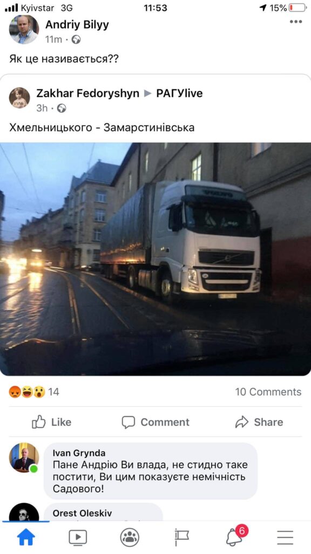
Task: Tap the Home tab icon
Action: (x=26, y=537)
